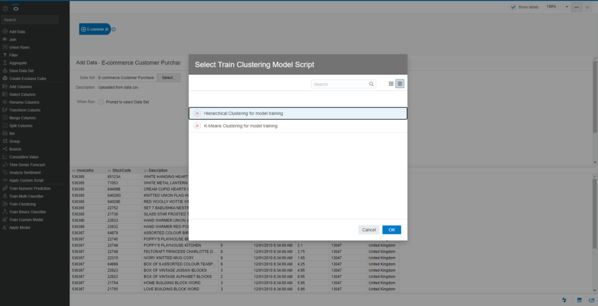
Task: Choose the Train Multi-Classifier step
Action: (x=26, y=196)
